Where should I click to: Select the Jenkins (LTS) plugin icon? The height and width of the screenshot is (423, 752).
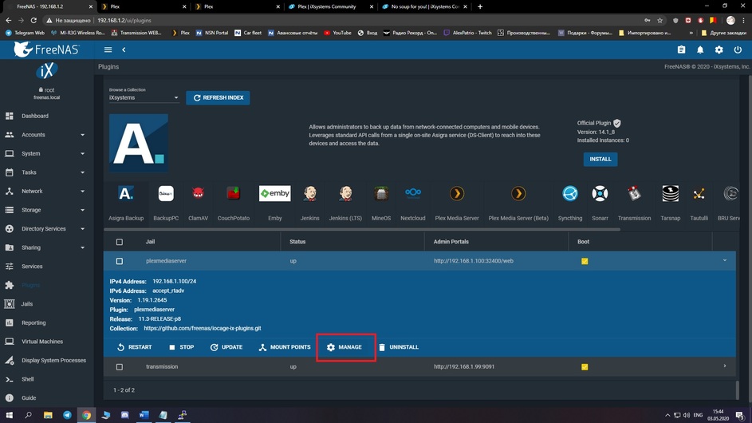coord(345,193)
